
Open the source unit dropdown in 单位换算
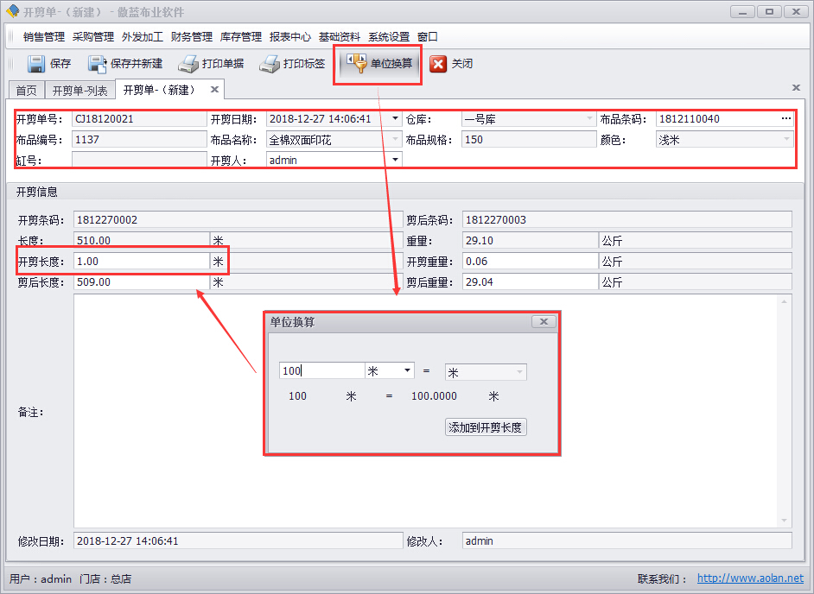pos(407,371)
